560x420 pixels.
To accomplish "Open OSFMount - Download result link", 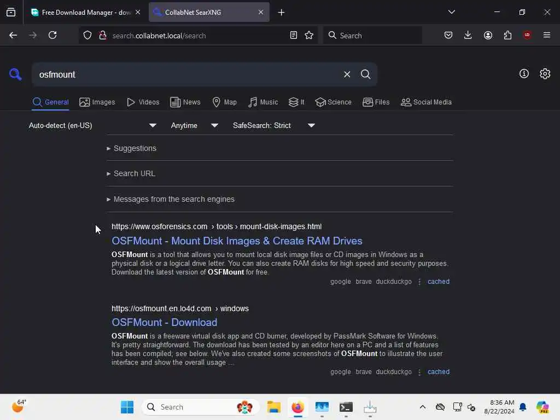I will [164, 322].
